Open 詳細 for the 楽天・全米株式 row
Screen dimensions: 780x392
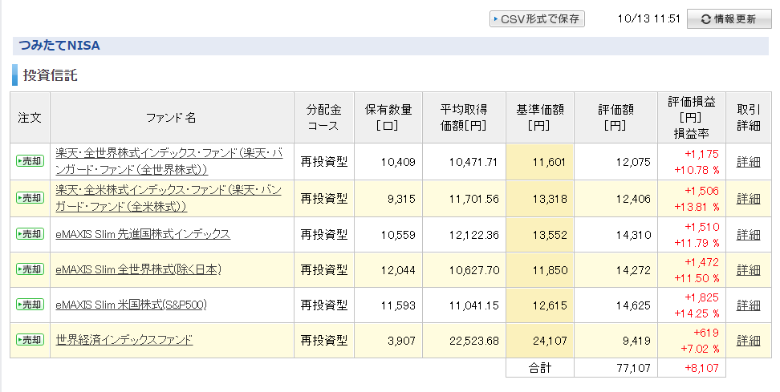click(748, 199)
